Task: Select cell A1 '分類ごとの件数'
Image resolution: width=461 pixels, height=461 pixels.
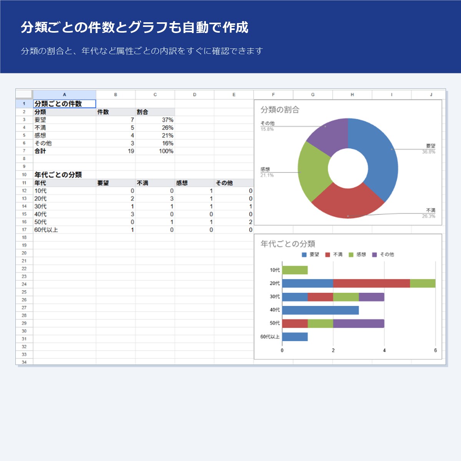Action: (65, 104)
